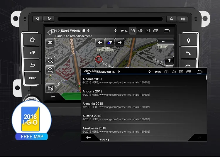Image resolution: width=220 pixels, height=157 pixels.
Task: Select the Austria 2018 map entry
Action: click(x=144, y=118)
